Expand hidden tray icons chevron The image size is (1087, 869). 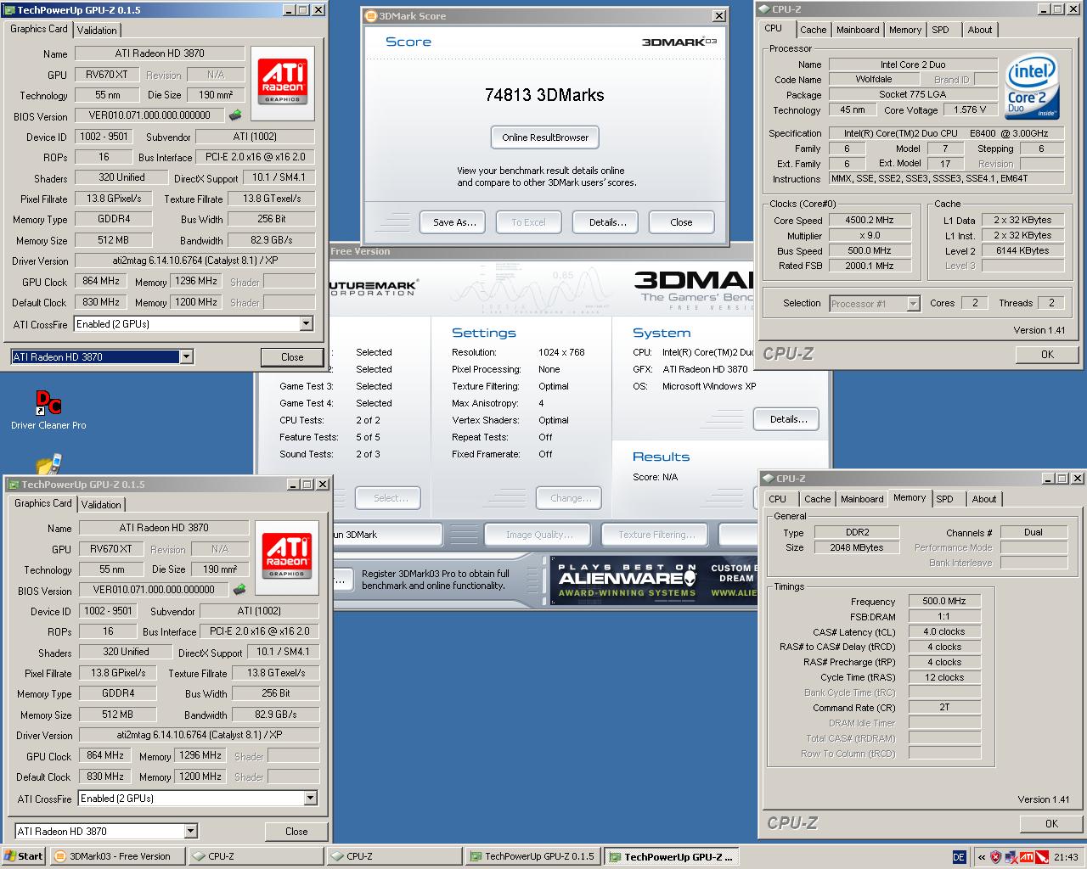pos(982,857)
